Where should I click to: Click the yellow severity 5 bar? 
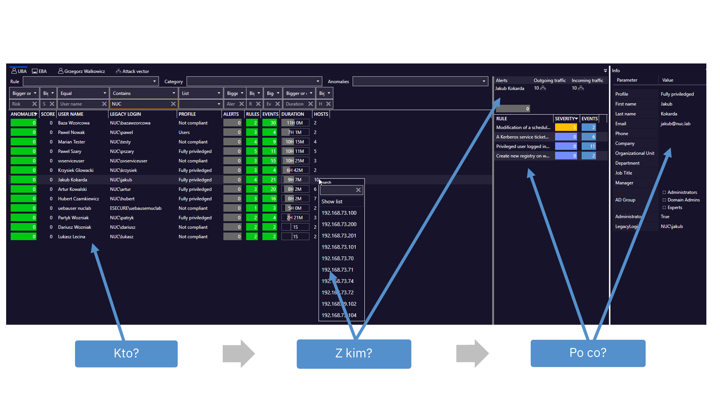(x=566, y=127)
